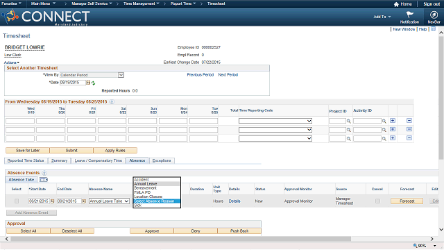The image size is (444, 250).
Task: Delete first row with minus icon
Action: point(409,121)
